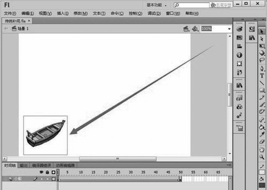Open the Project folder panel icon

pyautogui.click(x=240, y=128)
